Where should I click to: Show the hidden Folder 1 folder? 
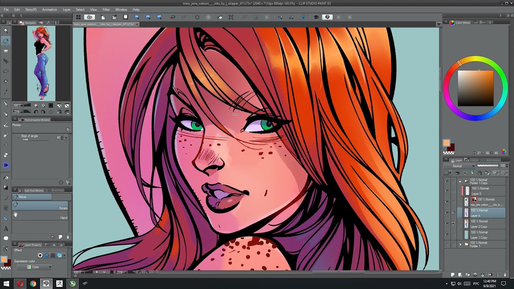447,244
